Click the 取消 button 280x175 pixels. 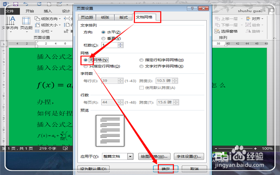click(194, 169)
